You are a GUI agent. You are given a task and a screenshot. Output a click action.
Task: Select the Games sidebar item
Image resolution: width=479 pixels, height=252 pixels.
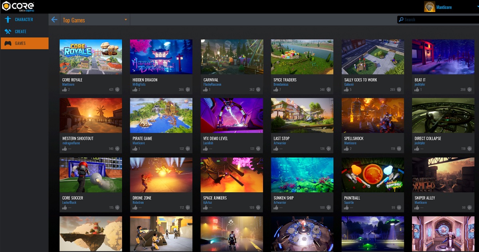click(x=24, y=43)
